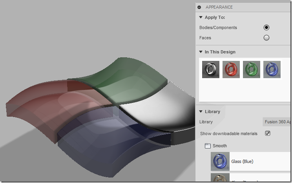Collapse the Apply To section
The height and width of the screenshot is (183, 292).
pyautogui.click(x=201, y=17)
